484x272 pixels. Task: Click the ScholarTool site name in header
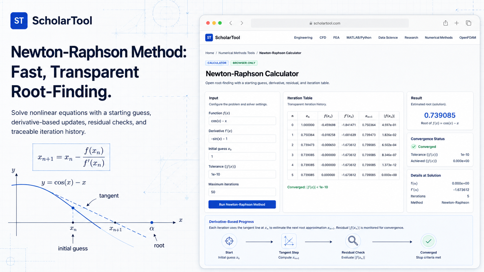(x=228, y=38)
